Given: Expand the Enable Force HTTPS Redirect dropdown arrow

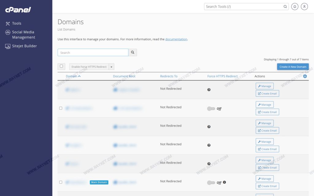Looking at the screenshot, I should pos(112,67).
